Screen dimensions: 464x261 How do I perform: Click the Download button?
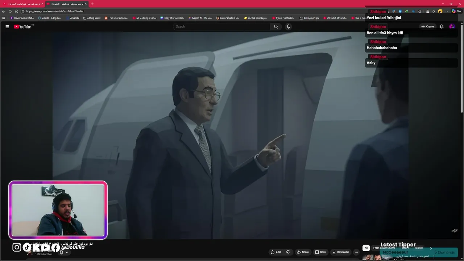[x=340, y=252]
